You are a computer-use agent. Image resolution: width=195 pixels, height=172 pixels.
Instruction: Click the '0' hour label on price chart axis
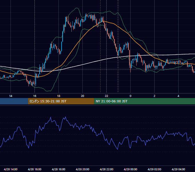click(x=130, y=96)
